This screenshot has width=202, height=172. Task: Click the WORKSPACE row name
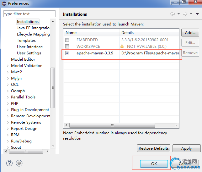88,46
